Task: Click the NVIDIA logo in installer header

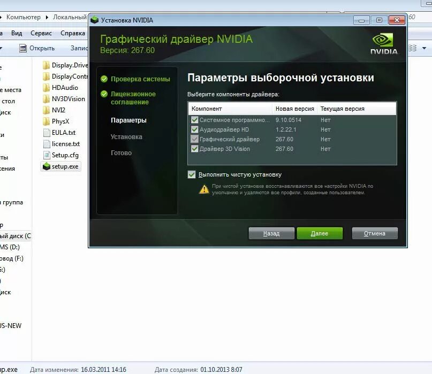Action: coord(384,44)
